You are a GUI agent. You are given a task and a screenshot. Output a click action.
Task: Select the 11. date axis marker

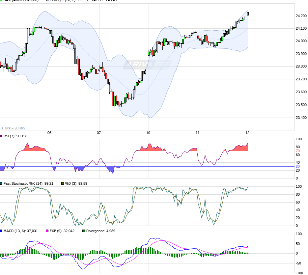pos(198,133)
